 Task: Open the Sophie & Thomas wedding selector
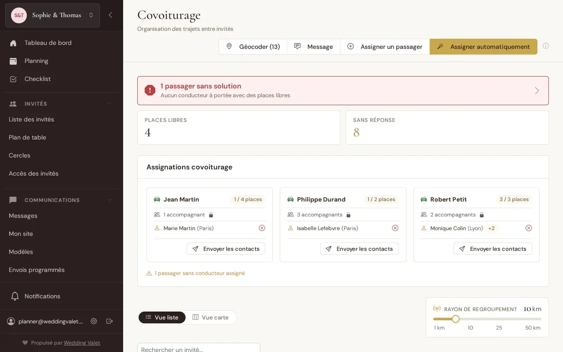click(52, 15)
